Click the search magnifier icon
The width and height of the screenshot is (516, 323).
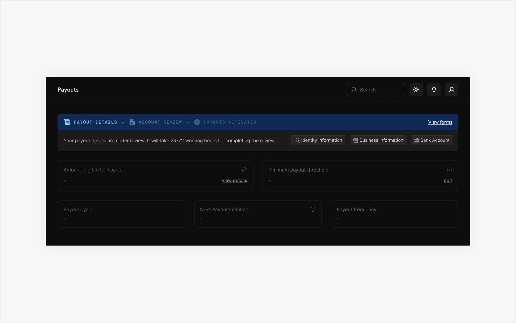click(x=354, y=90)
